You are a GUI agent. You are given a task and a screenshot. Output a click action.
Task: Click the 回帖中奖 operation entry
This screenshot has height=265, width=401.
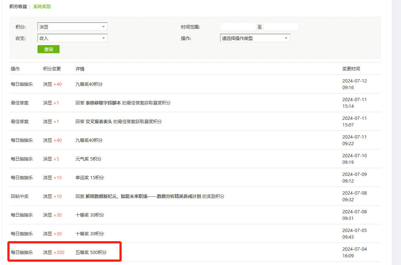(19, 196)
